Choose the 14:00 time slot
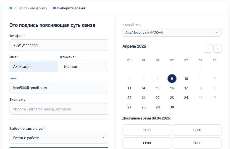 [197, 143]
